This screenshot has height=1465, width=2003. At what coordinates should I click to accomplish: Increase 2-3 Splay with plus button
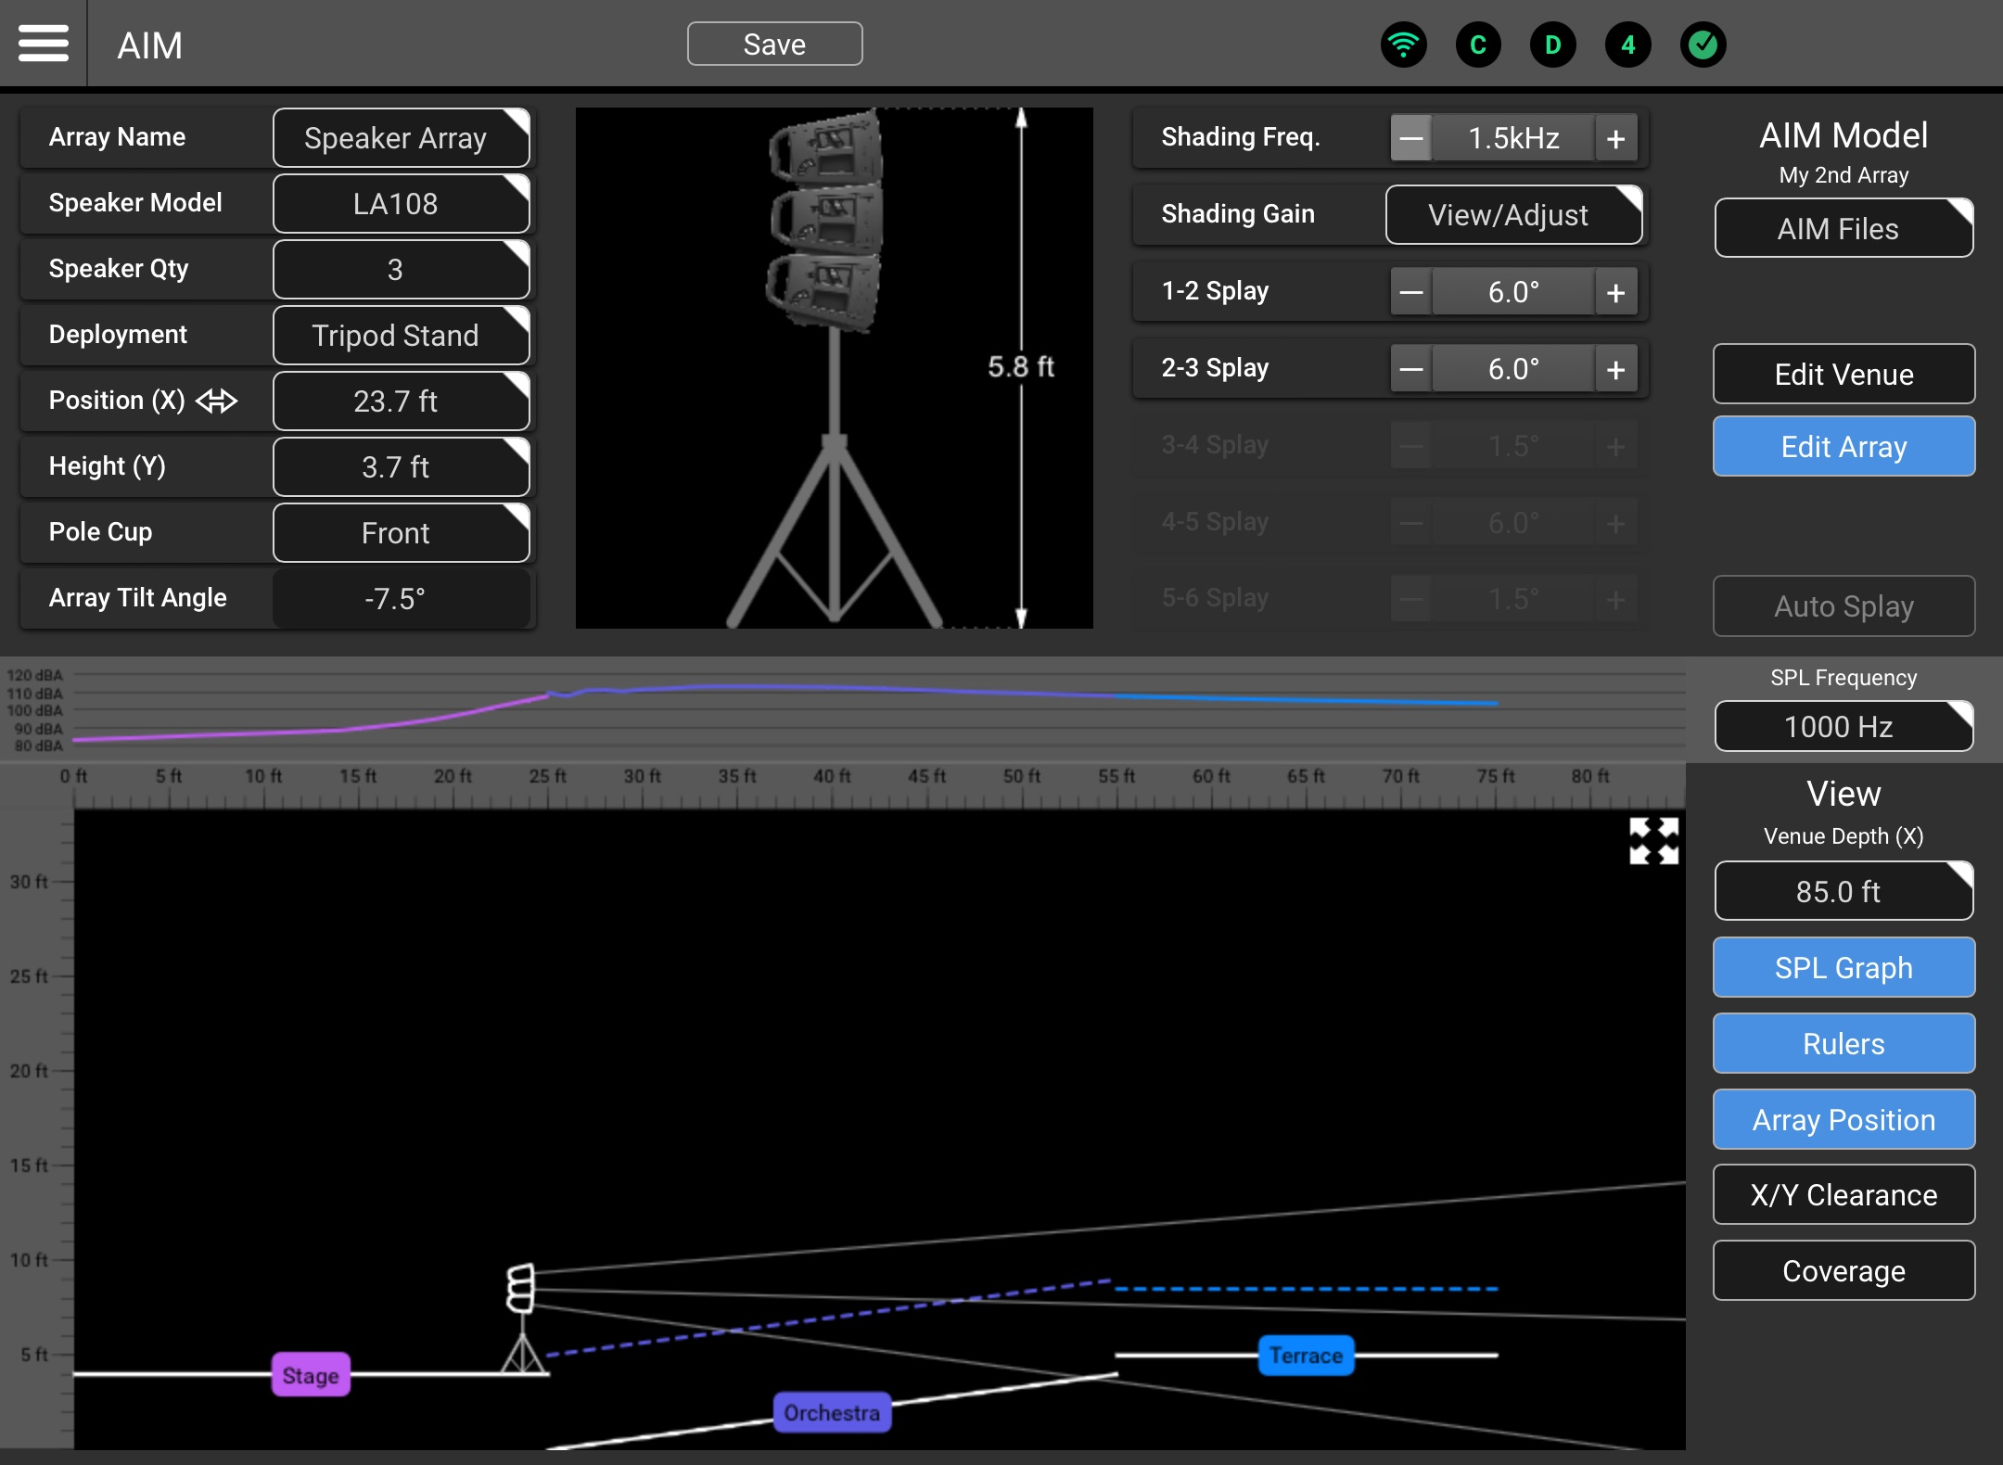[1615, 370]
